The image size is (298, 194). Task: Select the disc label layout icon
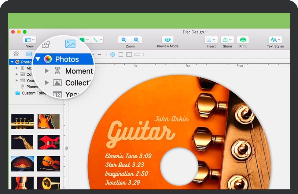(x=113, y=54)
